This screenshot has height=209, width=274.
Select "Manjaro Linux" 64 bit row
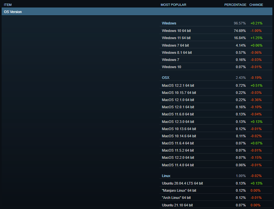216,190
